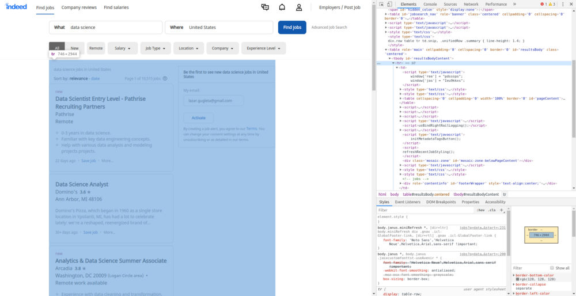
Task: Switch to the Console tab
Action: click(430, 4)
